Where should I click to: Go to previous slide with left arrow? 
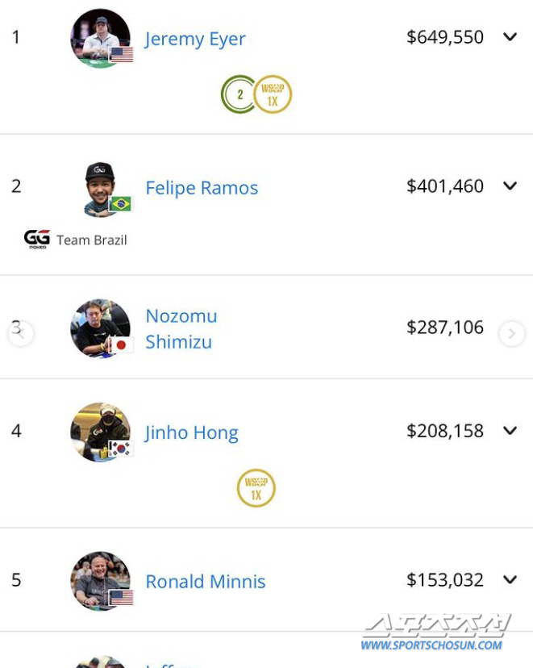pos(20,333)
